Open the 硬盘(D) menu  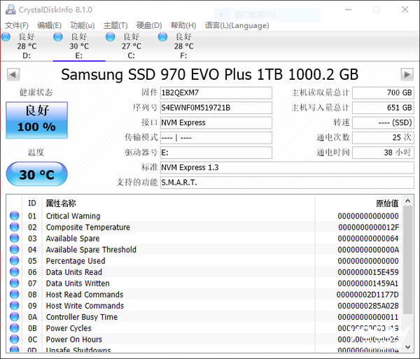click(x=149, y=25)
